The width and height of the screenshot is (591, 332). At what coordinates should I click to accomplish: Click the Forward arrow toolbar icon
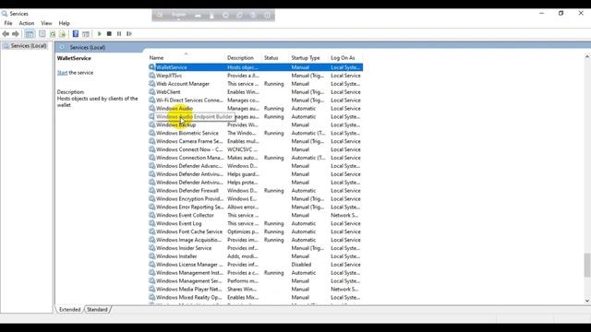click(x=16, y=34)
